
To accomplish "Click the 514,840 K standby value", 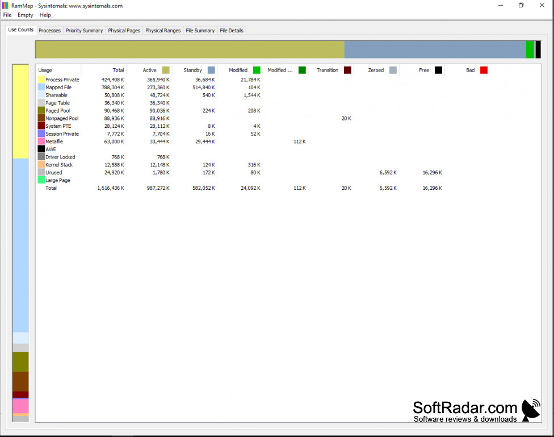I will [x=204, y=88].
